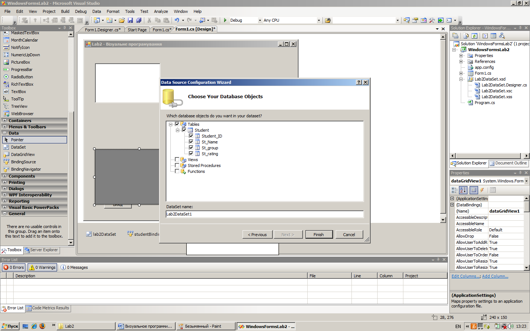Open Firefox from the quick launch
The height and width of the screenshot is (331, 530).
[x=42, y=326]
